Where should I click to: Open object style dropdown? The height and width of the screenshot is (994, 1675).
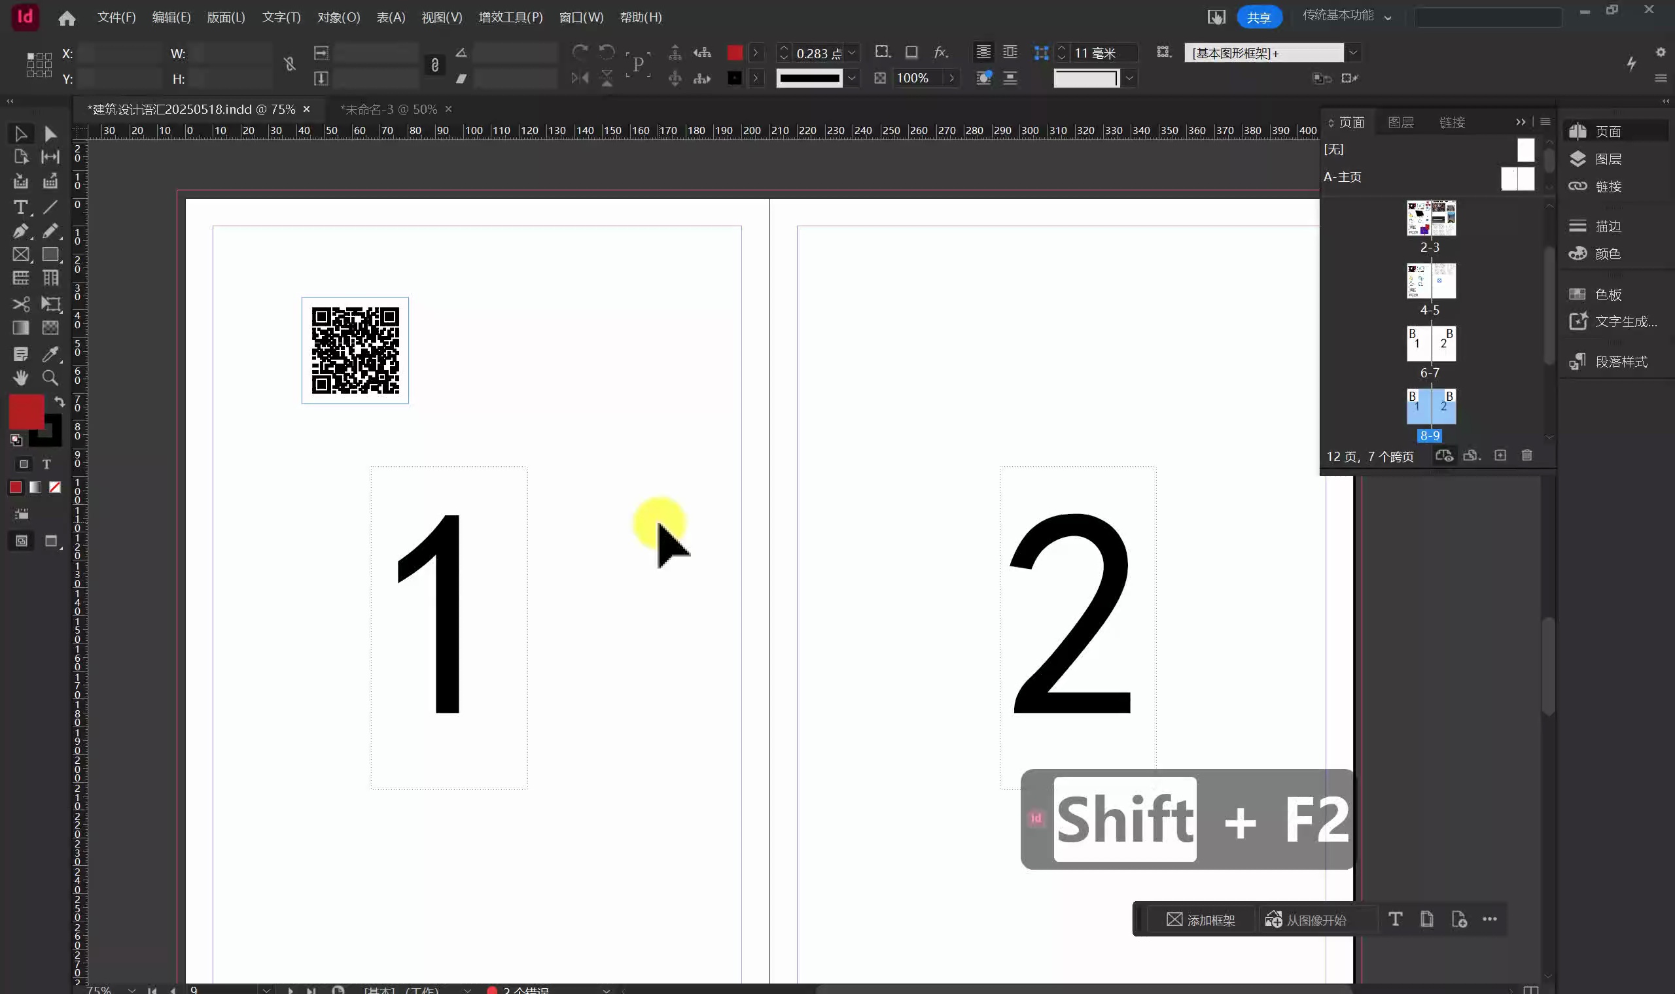point(1352,53)
